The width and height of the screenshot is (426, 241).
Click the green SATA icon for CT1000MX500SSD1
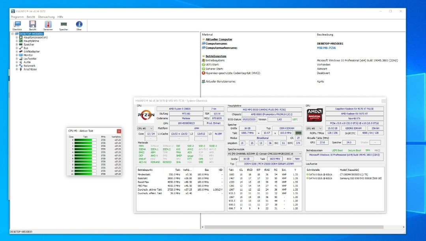point(308,174)
